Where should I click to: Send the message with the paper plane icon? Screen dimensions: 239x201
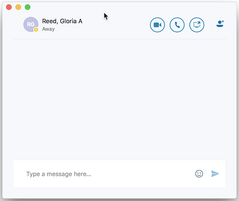[215, 173]
